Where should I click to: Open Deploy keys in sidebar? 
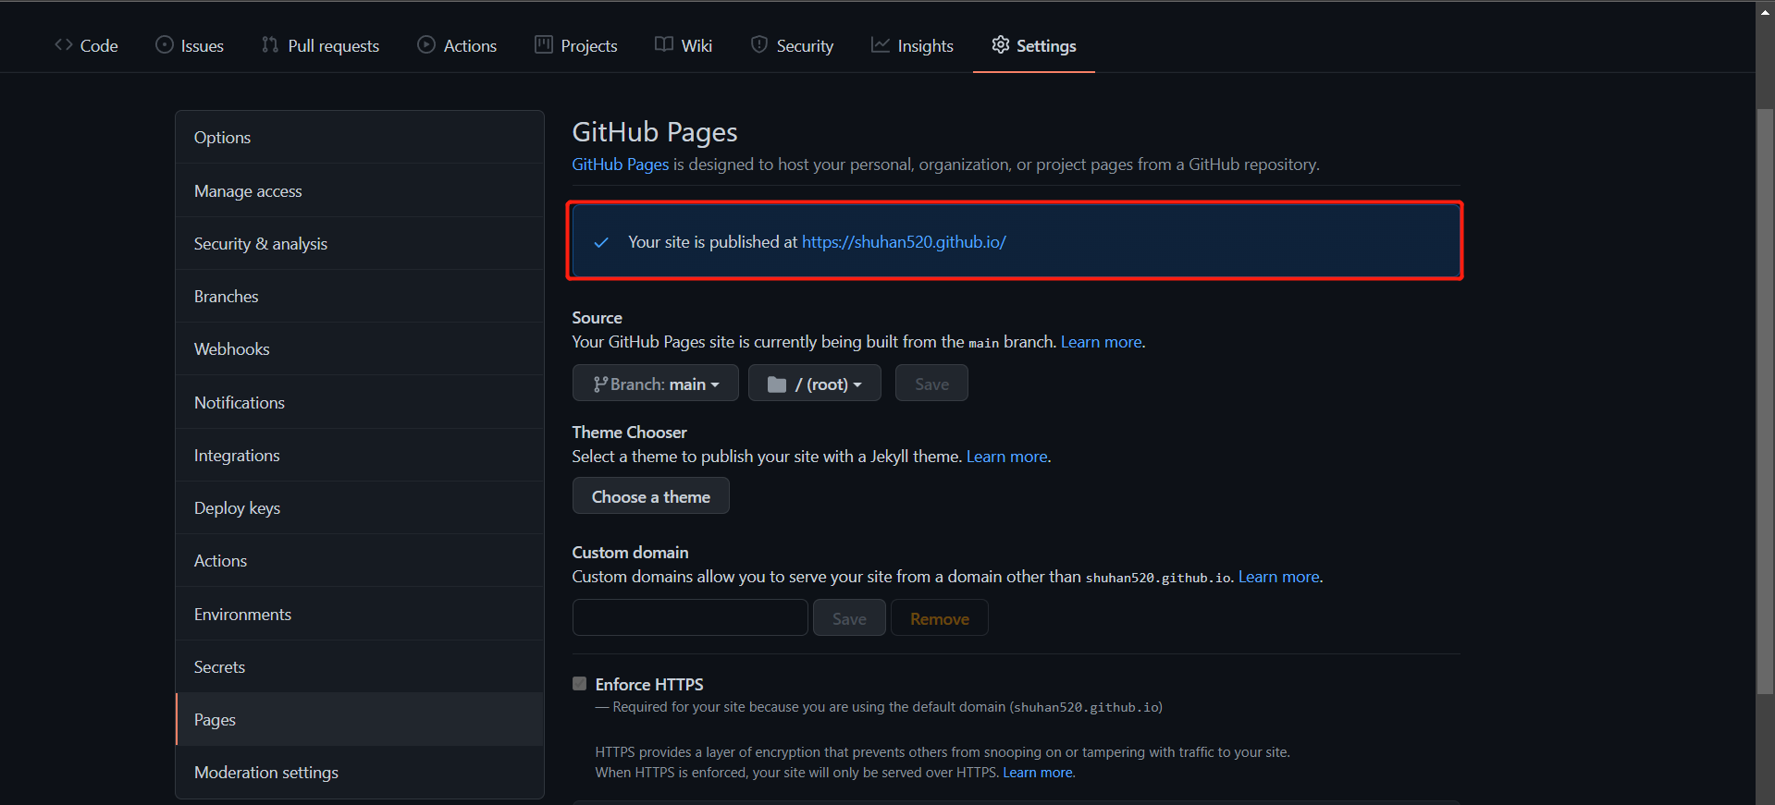(x=360, y=507)
